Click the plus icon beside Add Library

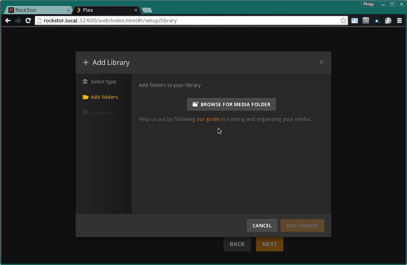click(86, 62)
